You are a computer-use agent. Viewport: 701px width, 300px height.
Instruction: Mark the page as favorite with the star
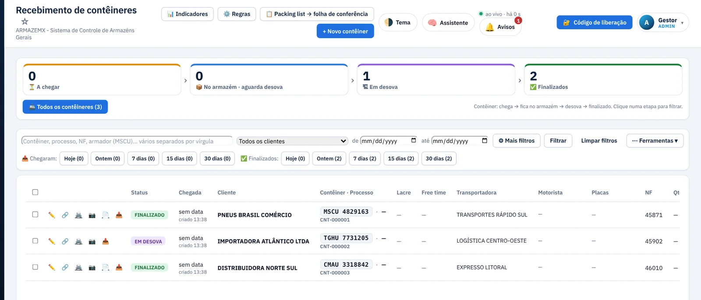[x=25, y=21]
